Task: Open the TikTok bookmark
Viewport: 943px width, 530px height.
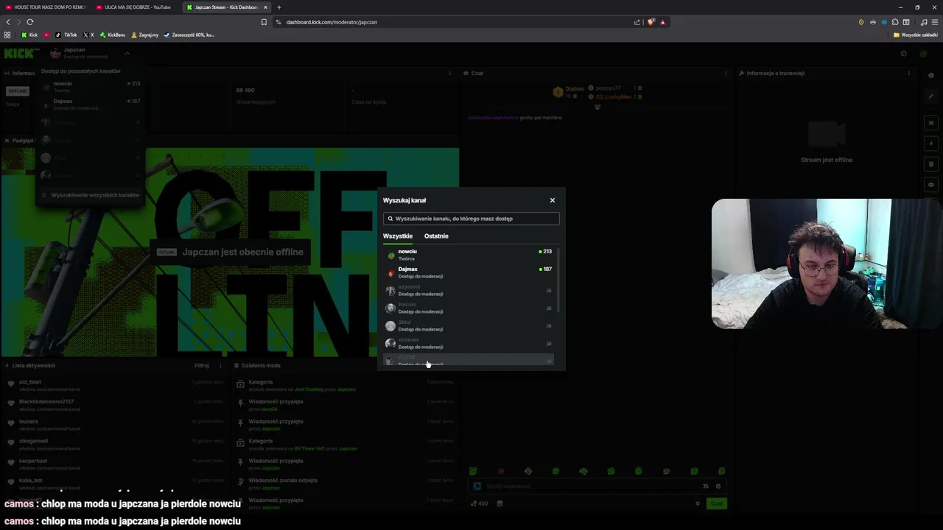Action: pos(66,35)
